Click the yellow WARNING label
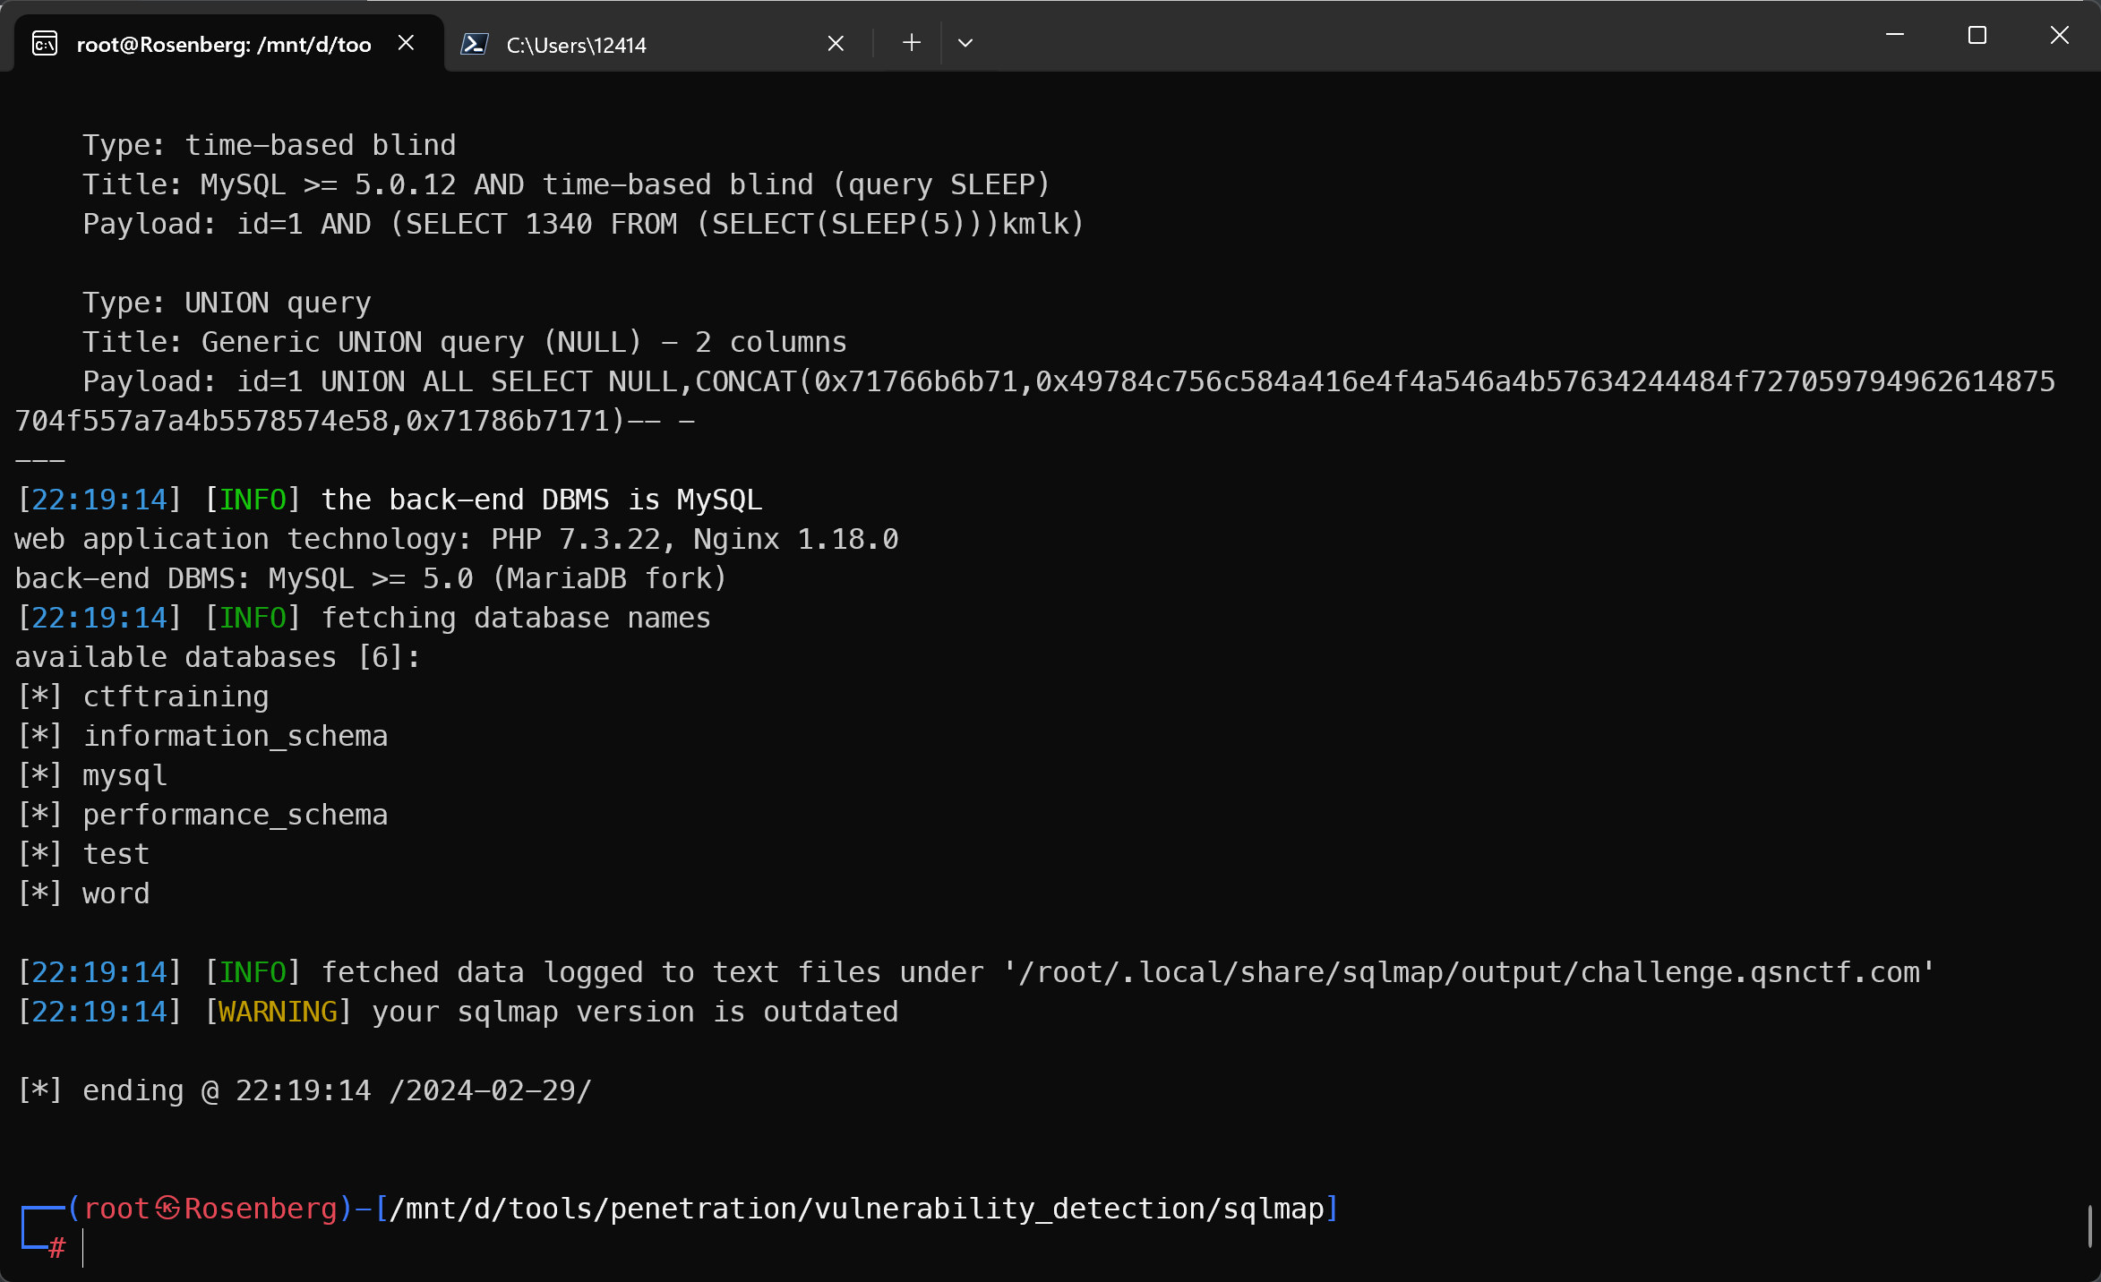2101x1282 pixels. click(x=278, y=1012)
